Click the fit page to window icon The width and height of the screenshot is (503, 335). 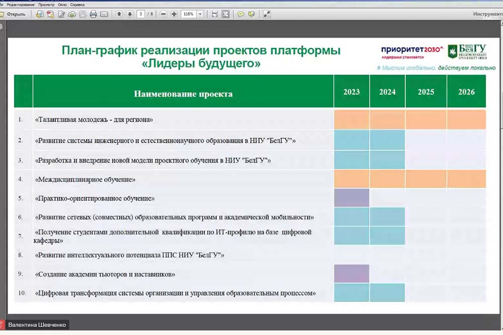point(226,14)
